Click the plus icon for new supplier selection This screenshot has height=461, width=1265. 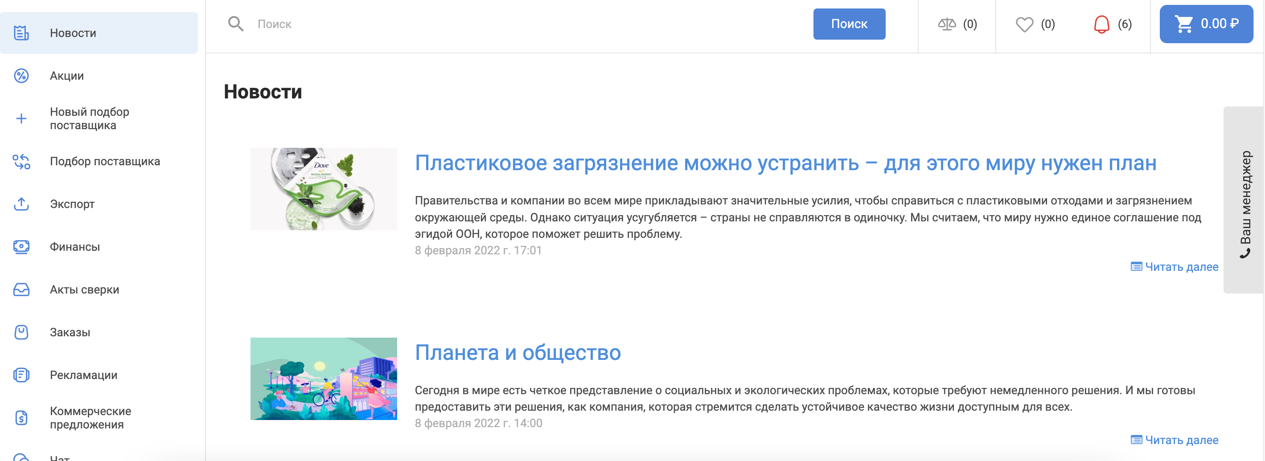coord(21,118)
